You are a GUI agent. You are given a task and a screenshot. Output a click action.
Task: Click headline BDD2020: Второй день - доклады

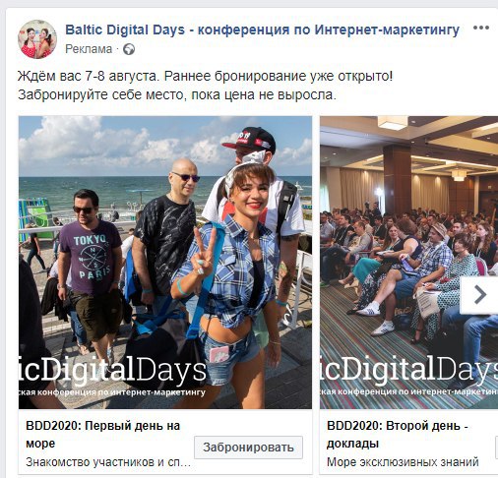point(398,435)
